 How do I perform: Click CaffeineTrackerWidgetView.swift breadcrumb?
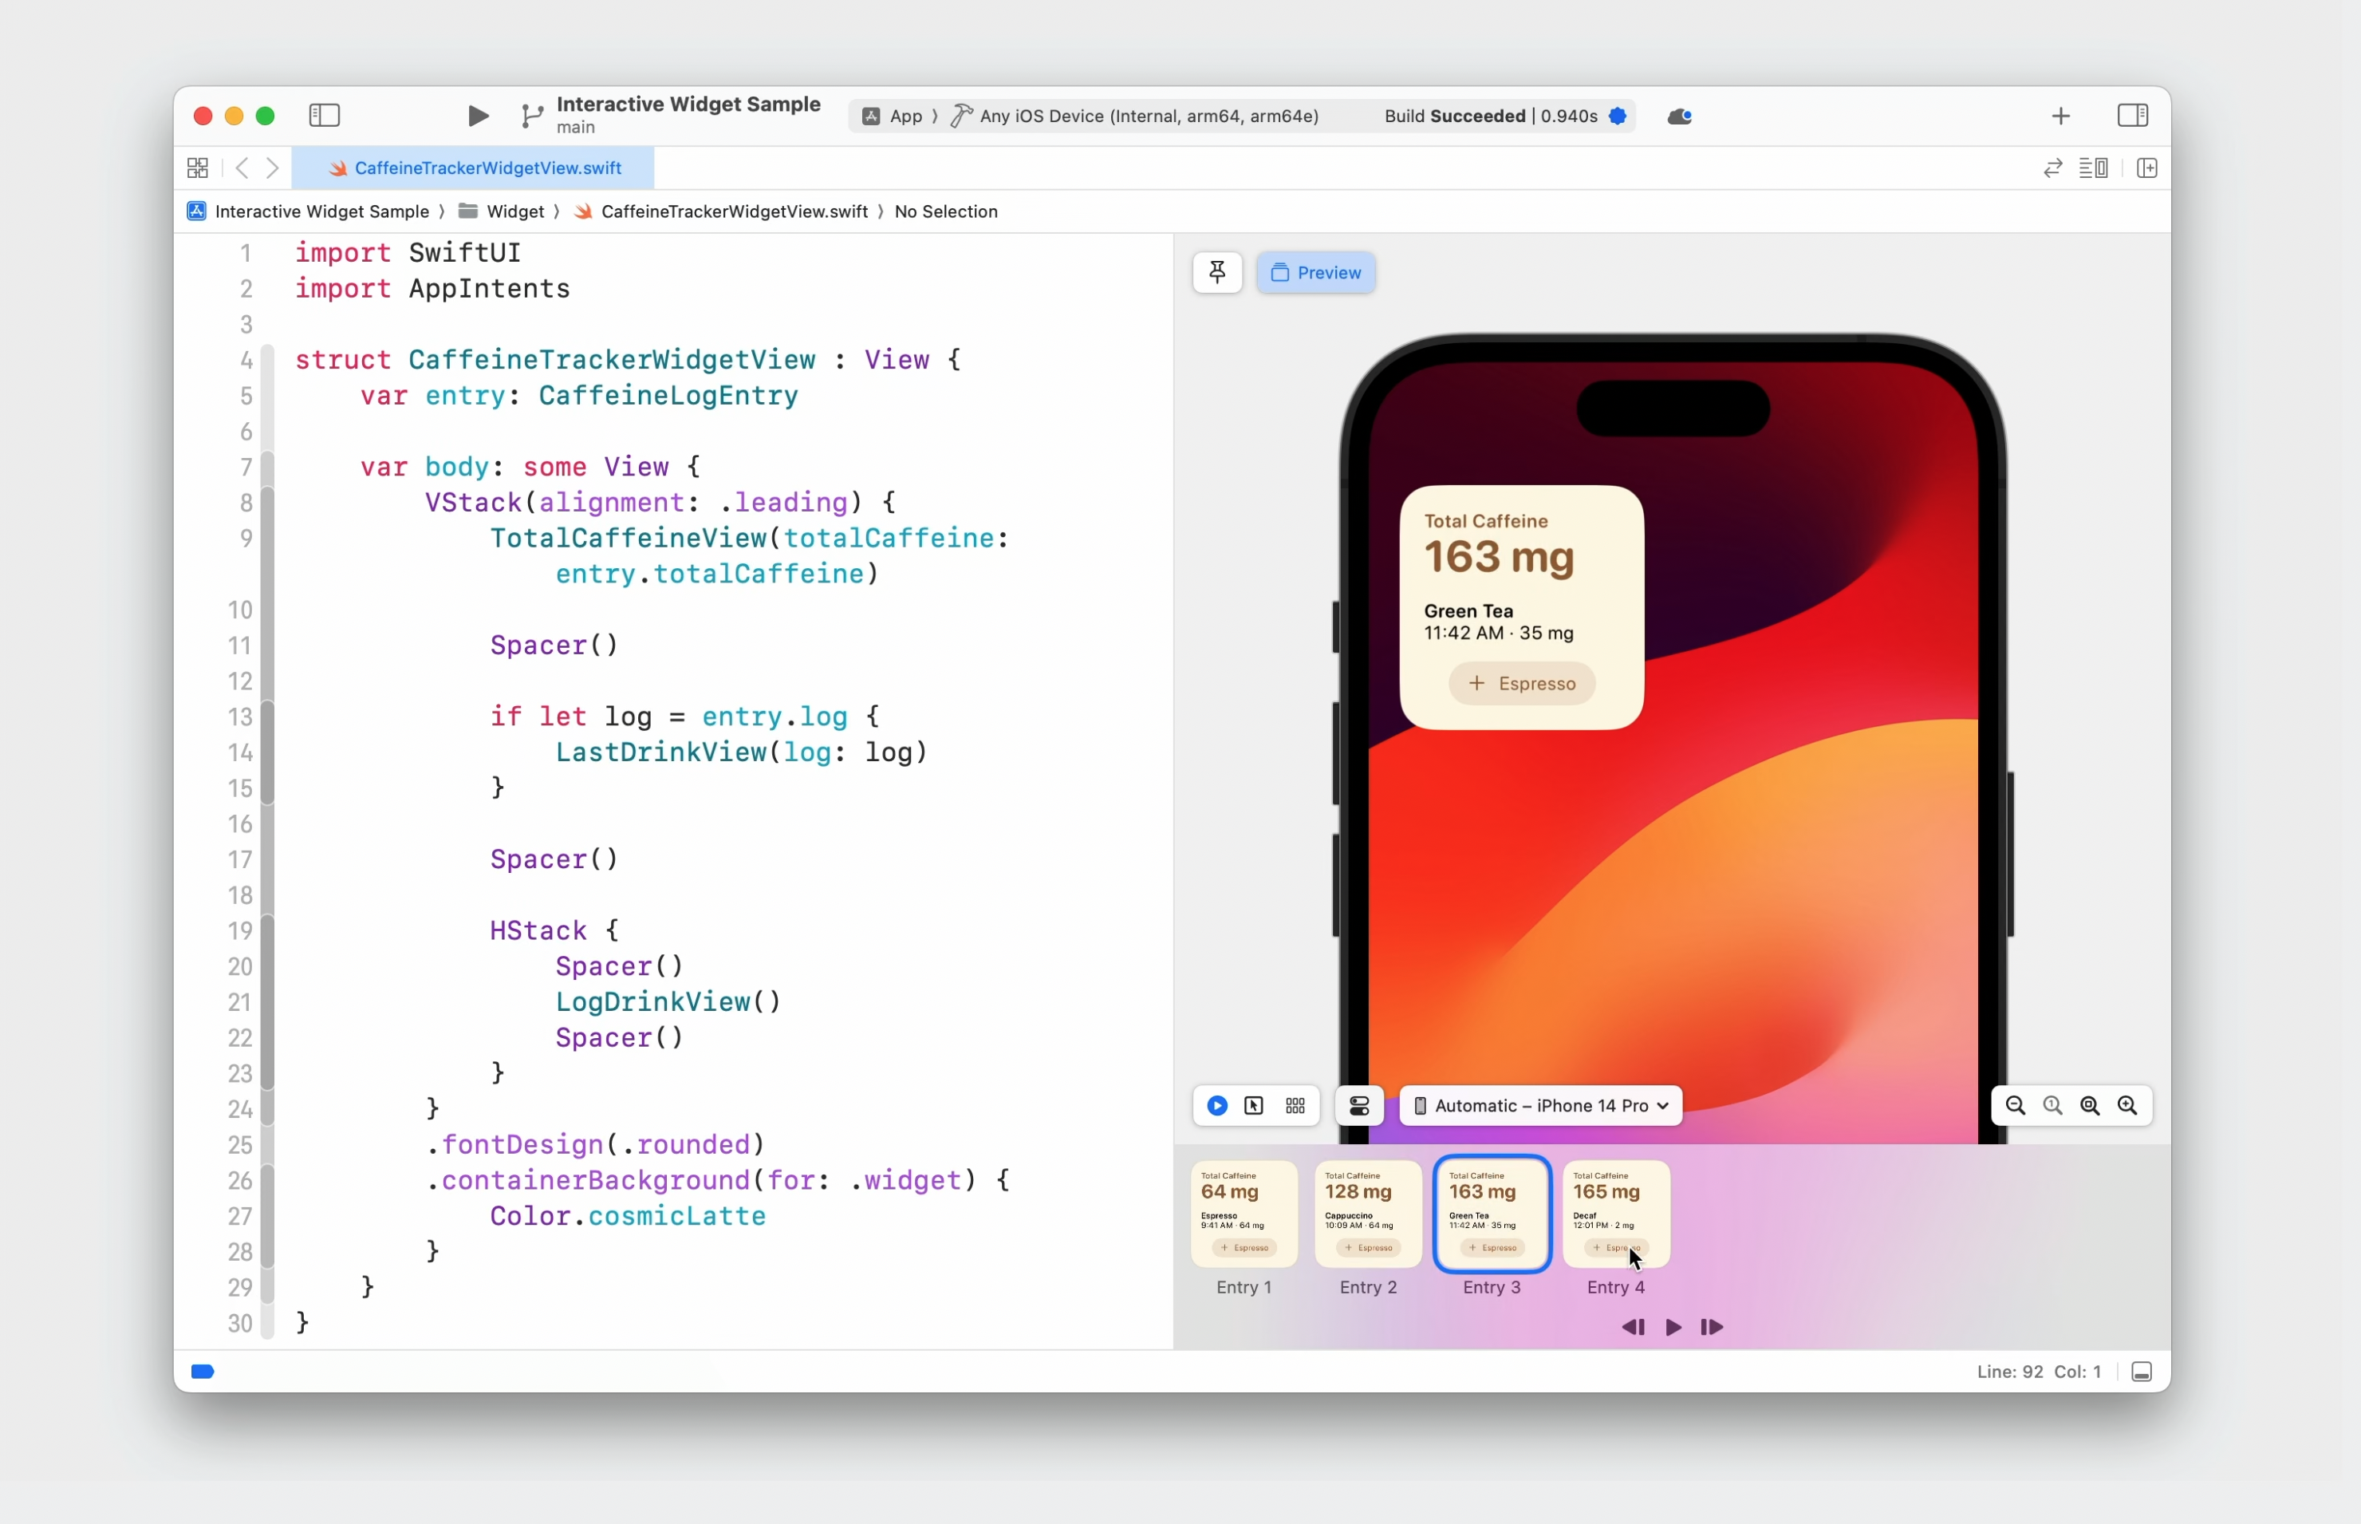click(x=720, y=211)
